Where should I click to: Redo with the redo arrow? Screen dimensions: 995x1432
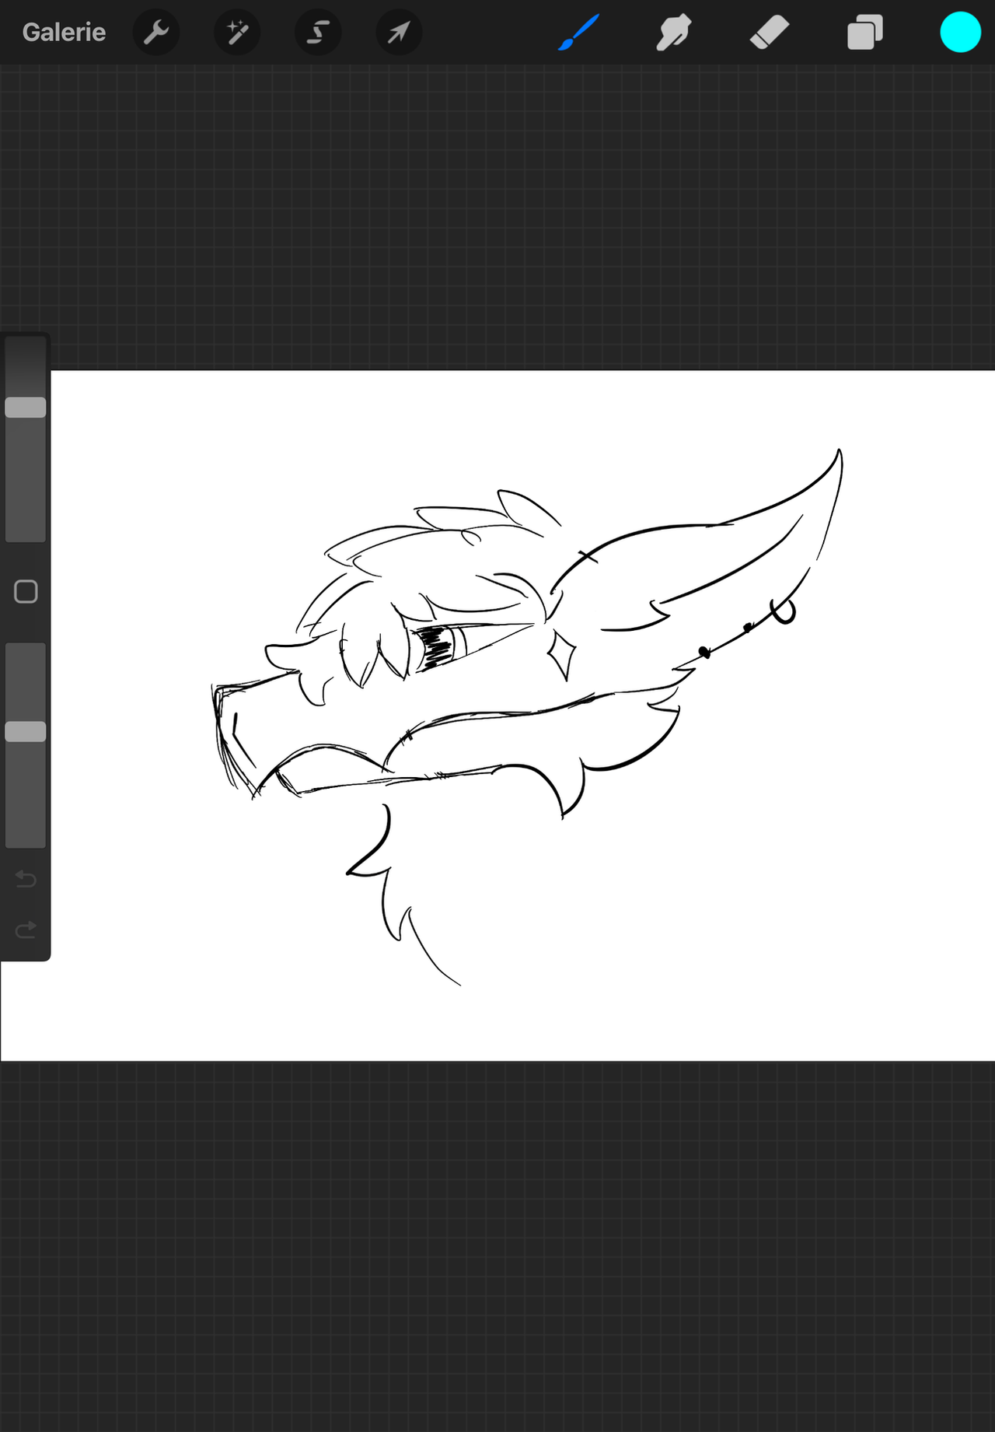26,930
